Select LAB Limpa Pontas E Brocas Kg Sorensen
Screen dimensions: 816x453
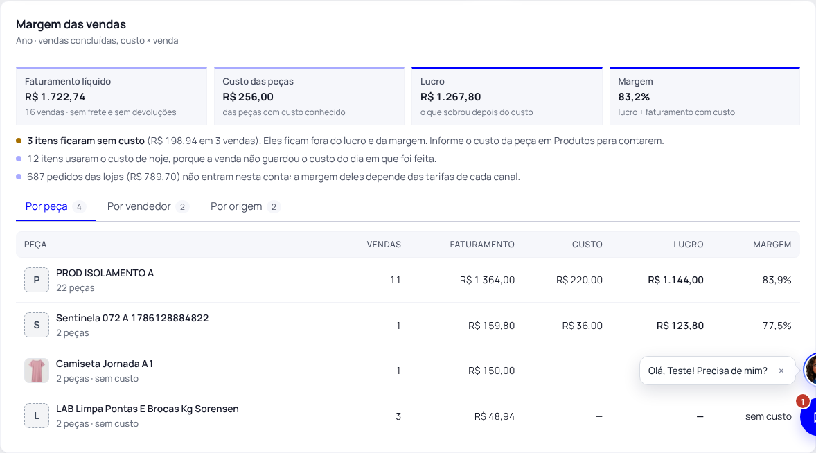pos(148,409)
